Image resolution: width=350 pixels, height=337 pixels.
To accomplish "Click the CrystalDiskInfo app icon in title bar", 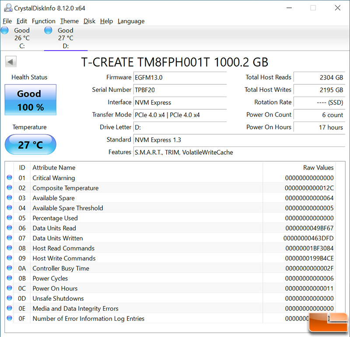I will (x=8, y=8).
